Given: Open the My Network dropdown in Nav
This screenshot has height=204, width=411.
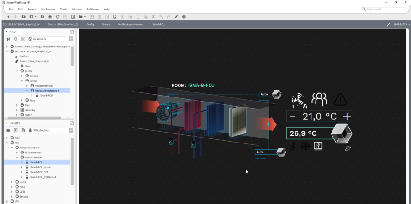Looking at the screenshot, I should 48,39.
